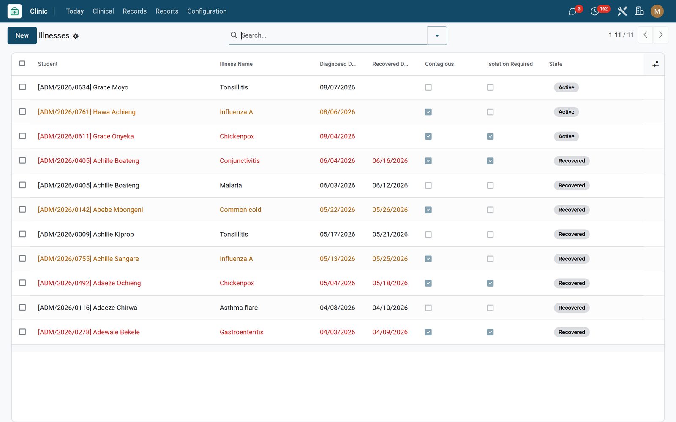Open the messages conversation icon
Viewport: 676px width, 422px height.
tap(572, 11)
